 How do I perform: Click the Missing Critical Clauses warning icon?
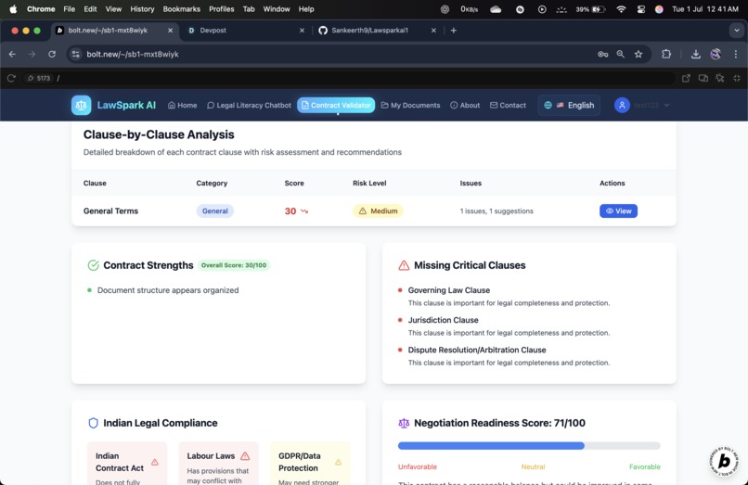(404, 265)
